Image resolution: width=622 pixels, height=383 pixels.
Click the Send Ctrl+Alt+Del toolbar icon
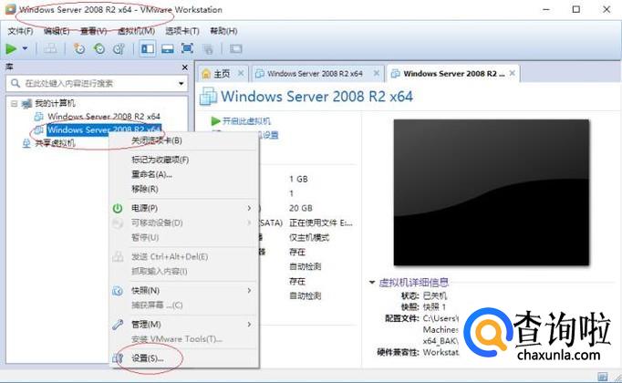(x=50, y=48)
